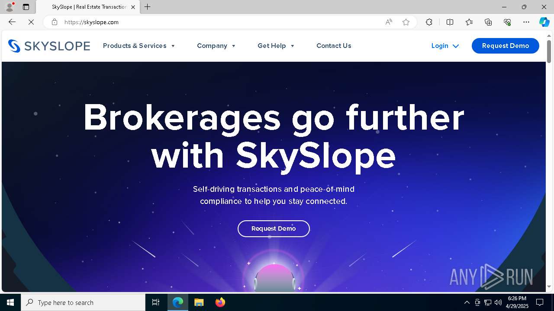The height and width of the screenshot is (311, 554).
Task: Open a new browser tab
Action: pos(148,7)
